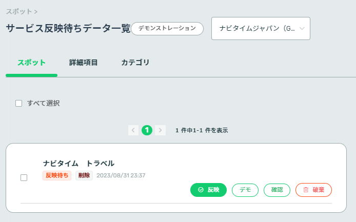Click the 確認 button
Screen dimensions: 356x222
277,190
